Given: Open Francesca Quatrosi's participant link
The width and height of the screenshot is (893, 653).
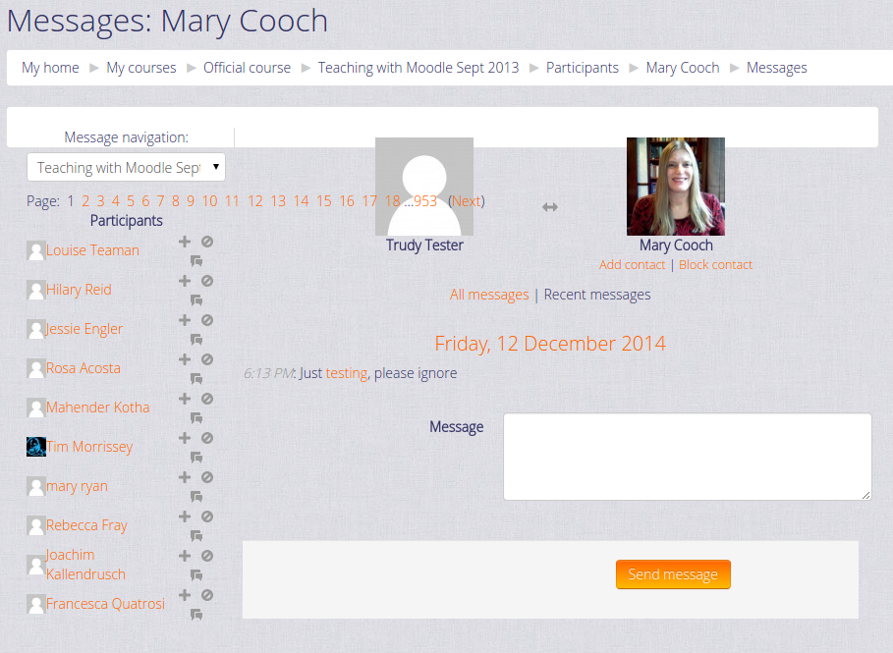Looking at the screenshot, I should pos(105,604).
